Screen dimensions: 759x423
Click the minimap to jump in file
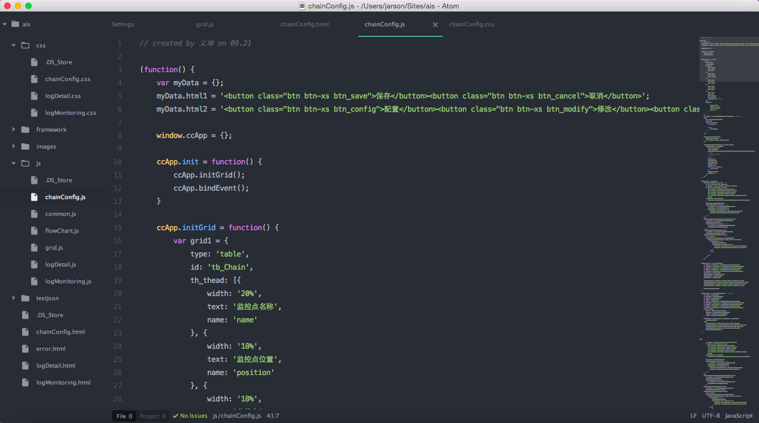727,211
